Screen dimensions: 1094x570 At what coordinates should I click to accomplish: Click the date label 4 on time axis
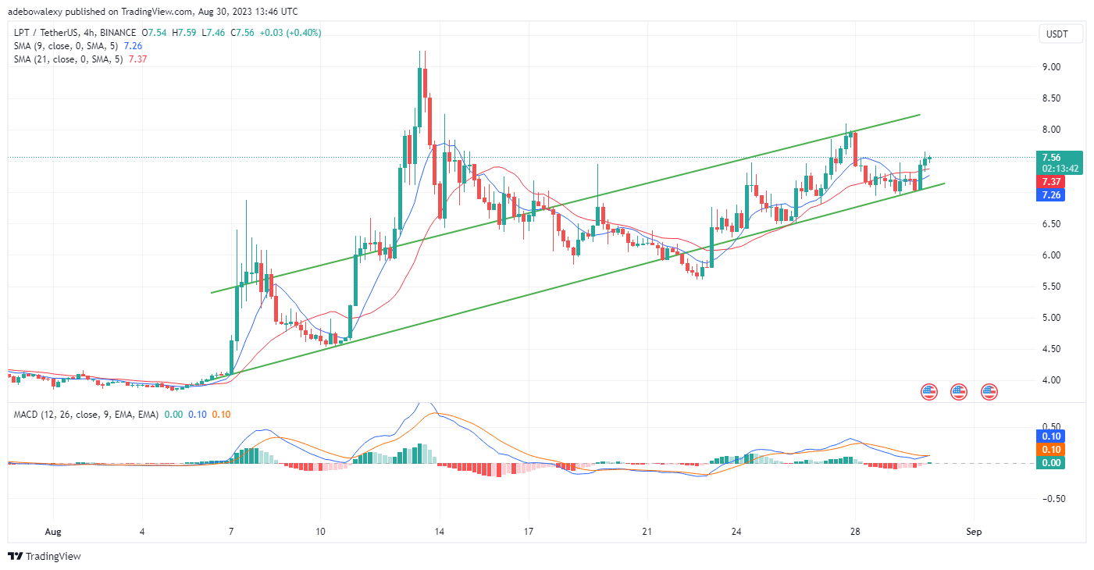pyautogui.click(x=142, y=531)
